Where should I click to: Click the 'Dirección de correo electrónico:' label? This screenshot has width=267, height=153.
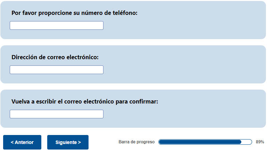(55, 57)
